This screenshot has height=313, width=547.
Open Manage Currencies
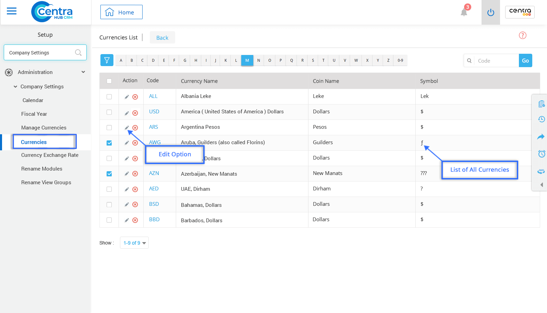44,128
